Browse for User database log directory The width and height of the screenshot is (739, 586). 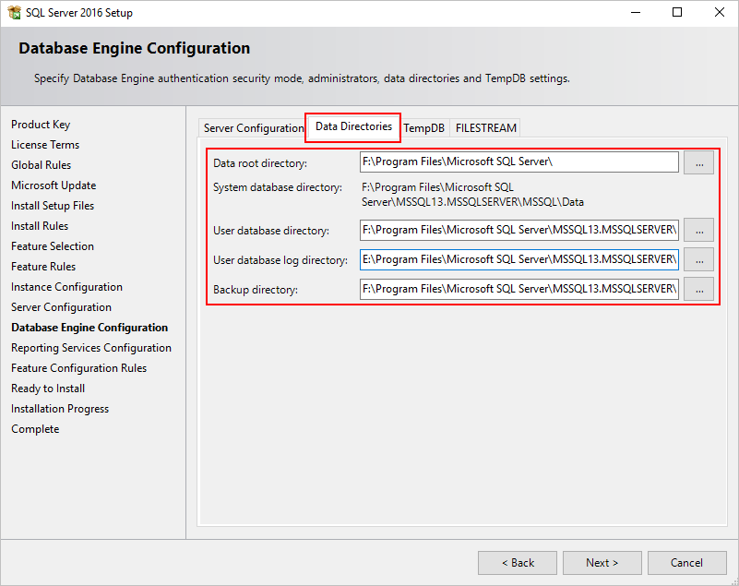(698, 259)
